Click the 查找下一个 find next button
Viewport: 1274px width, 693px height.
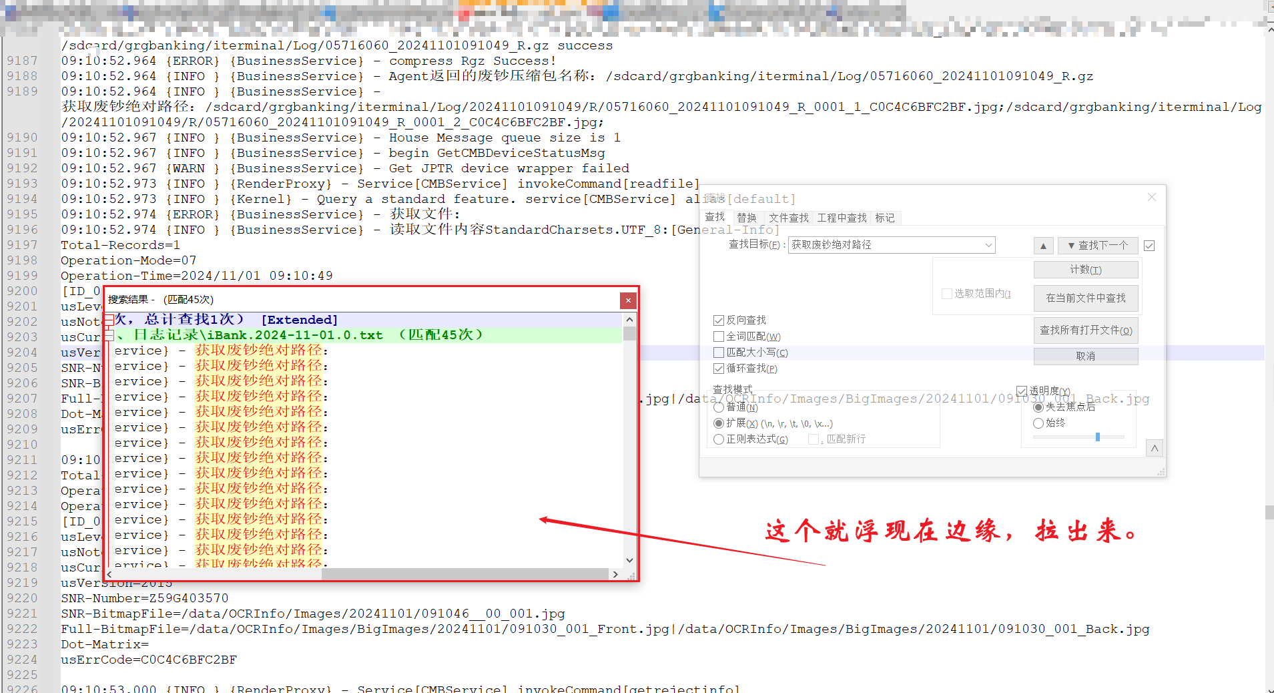click(1098, 246)
